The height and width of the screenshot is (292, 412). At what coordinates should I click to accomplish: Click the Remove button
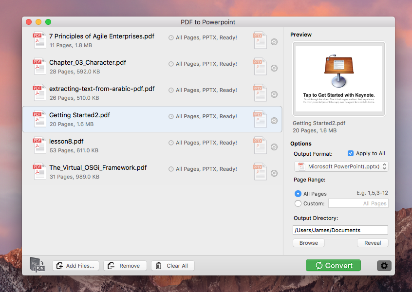[125, 266]
